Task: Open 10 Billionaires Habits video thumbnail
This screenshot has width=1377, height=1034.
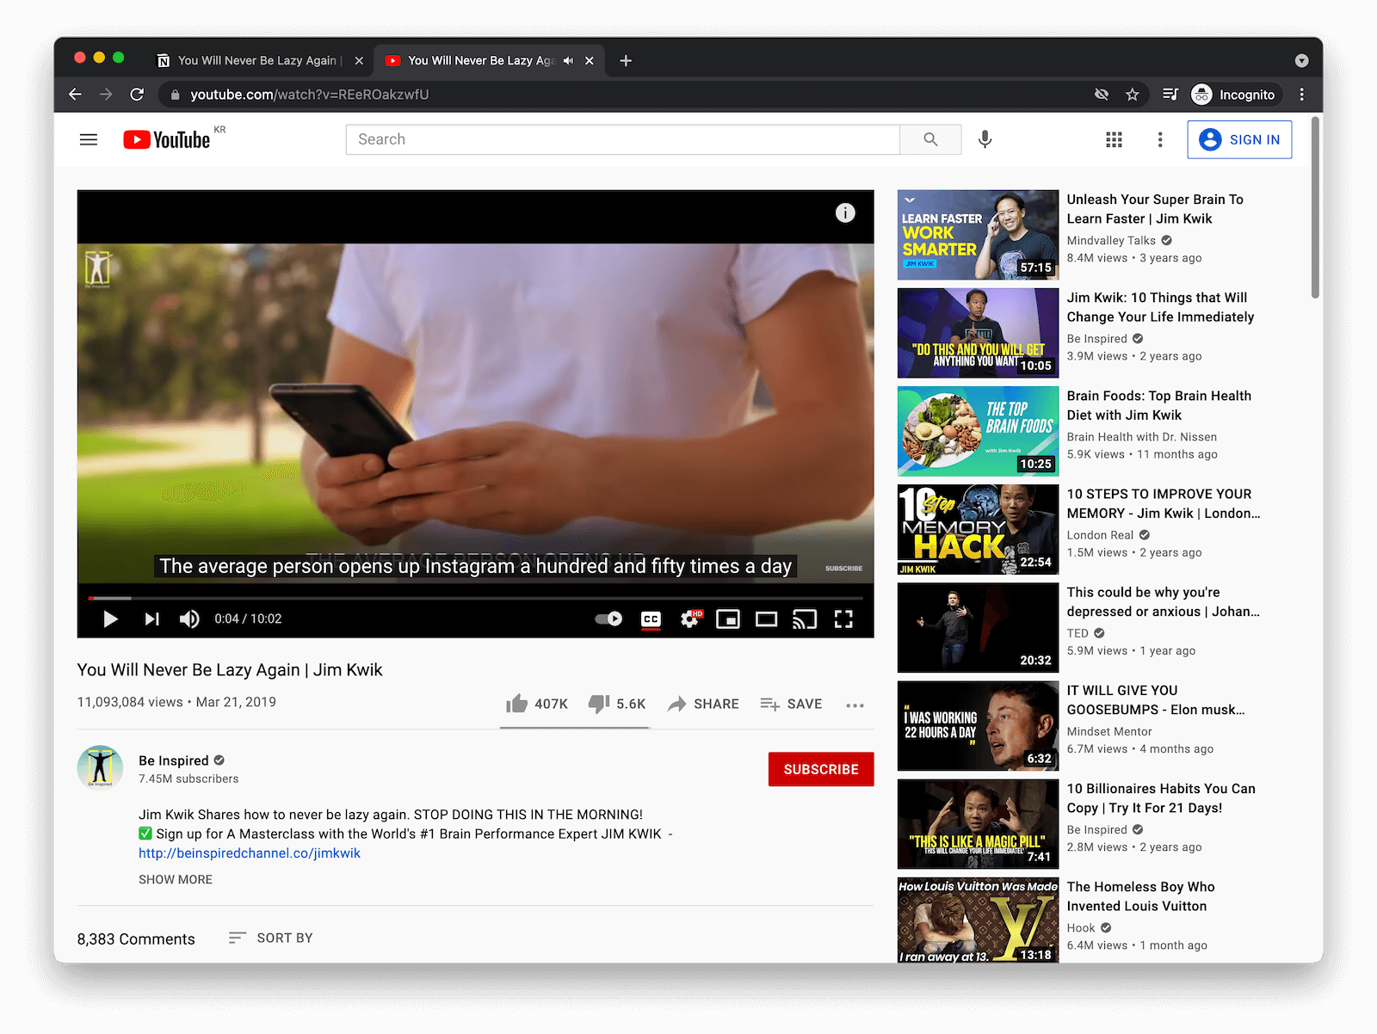Action: point(978,824)
